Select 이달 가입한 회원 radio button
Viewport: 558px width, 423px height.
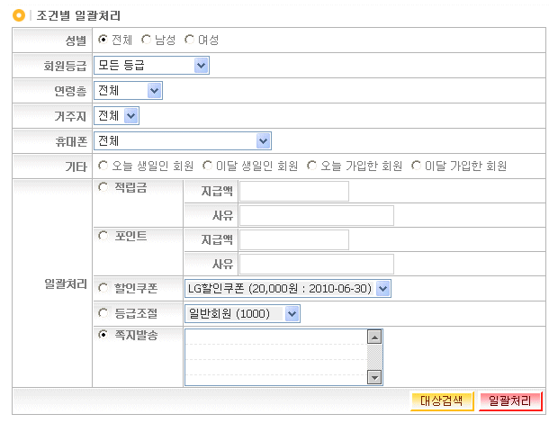coord(417,166)
